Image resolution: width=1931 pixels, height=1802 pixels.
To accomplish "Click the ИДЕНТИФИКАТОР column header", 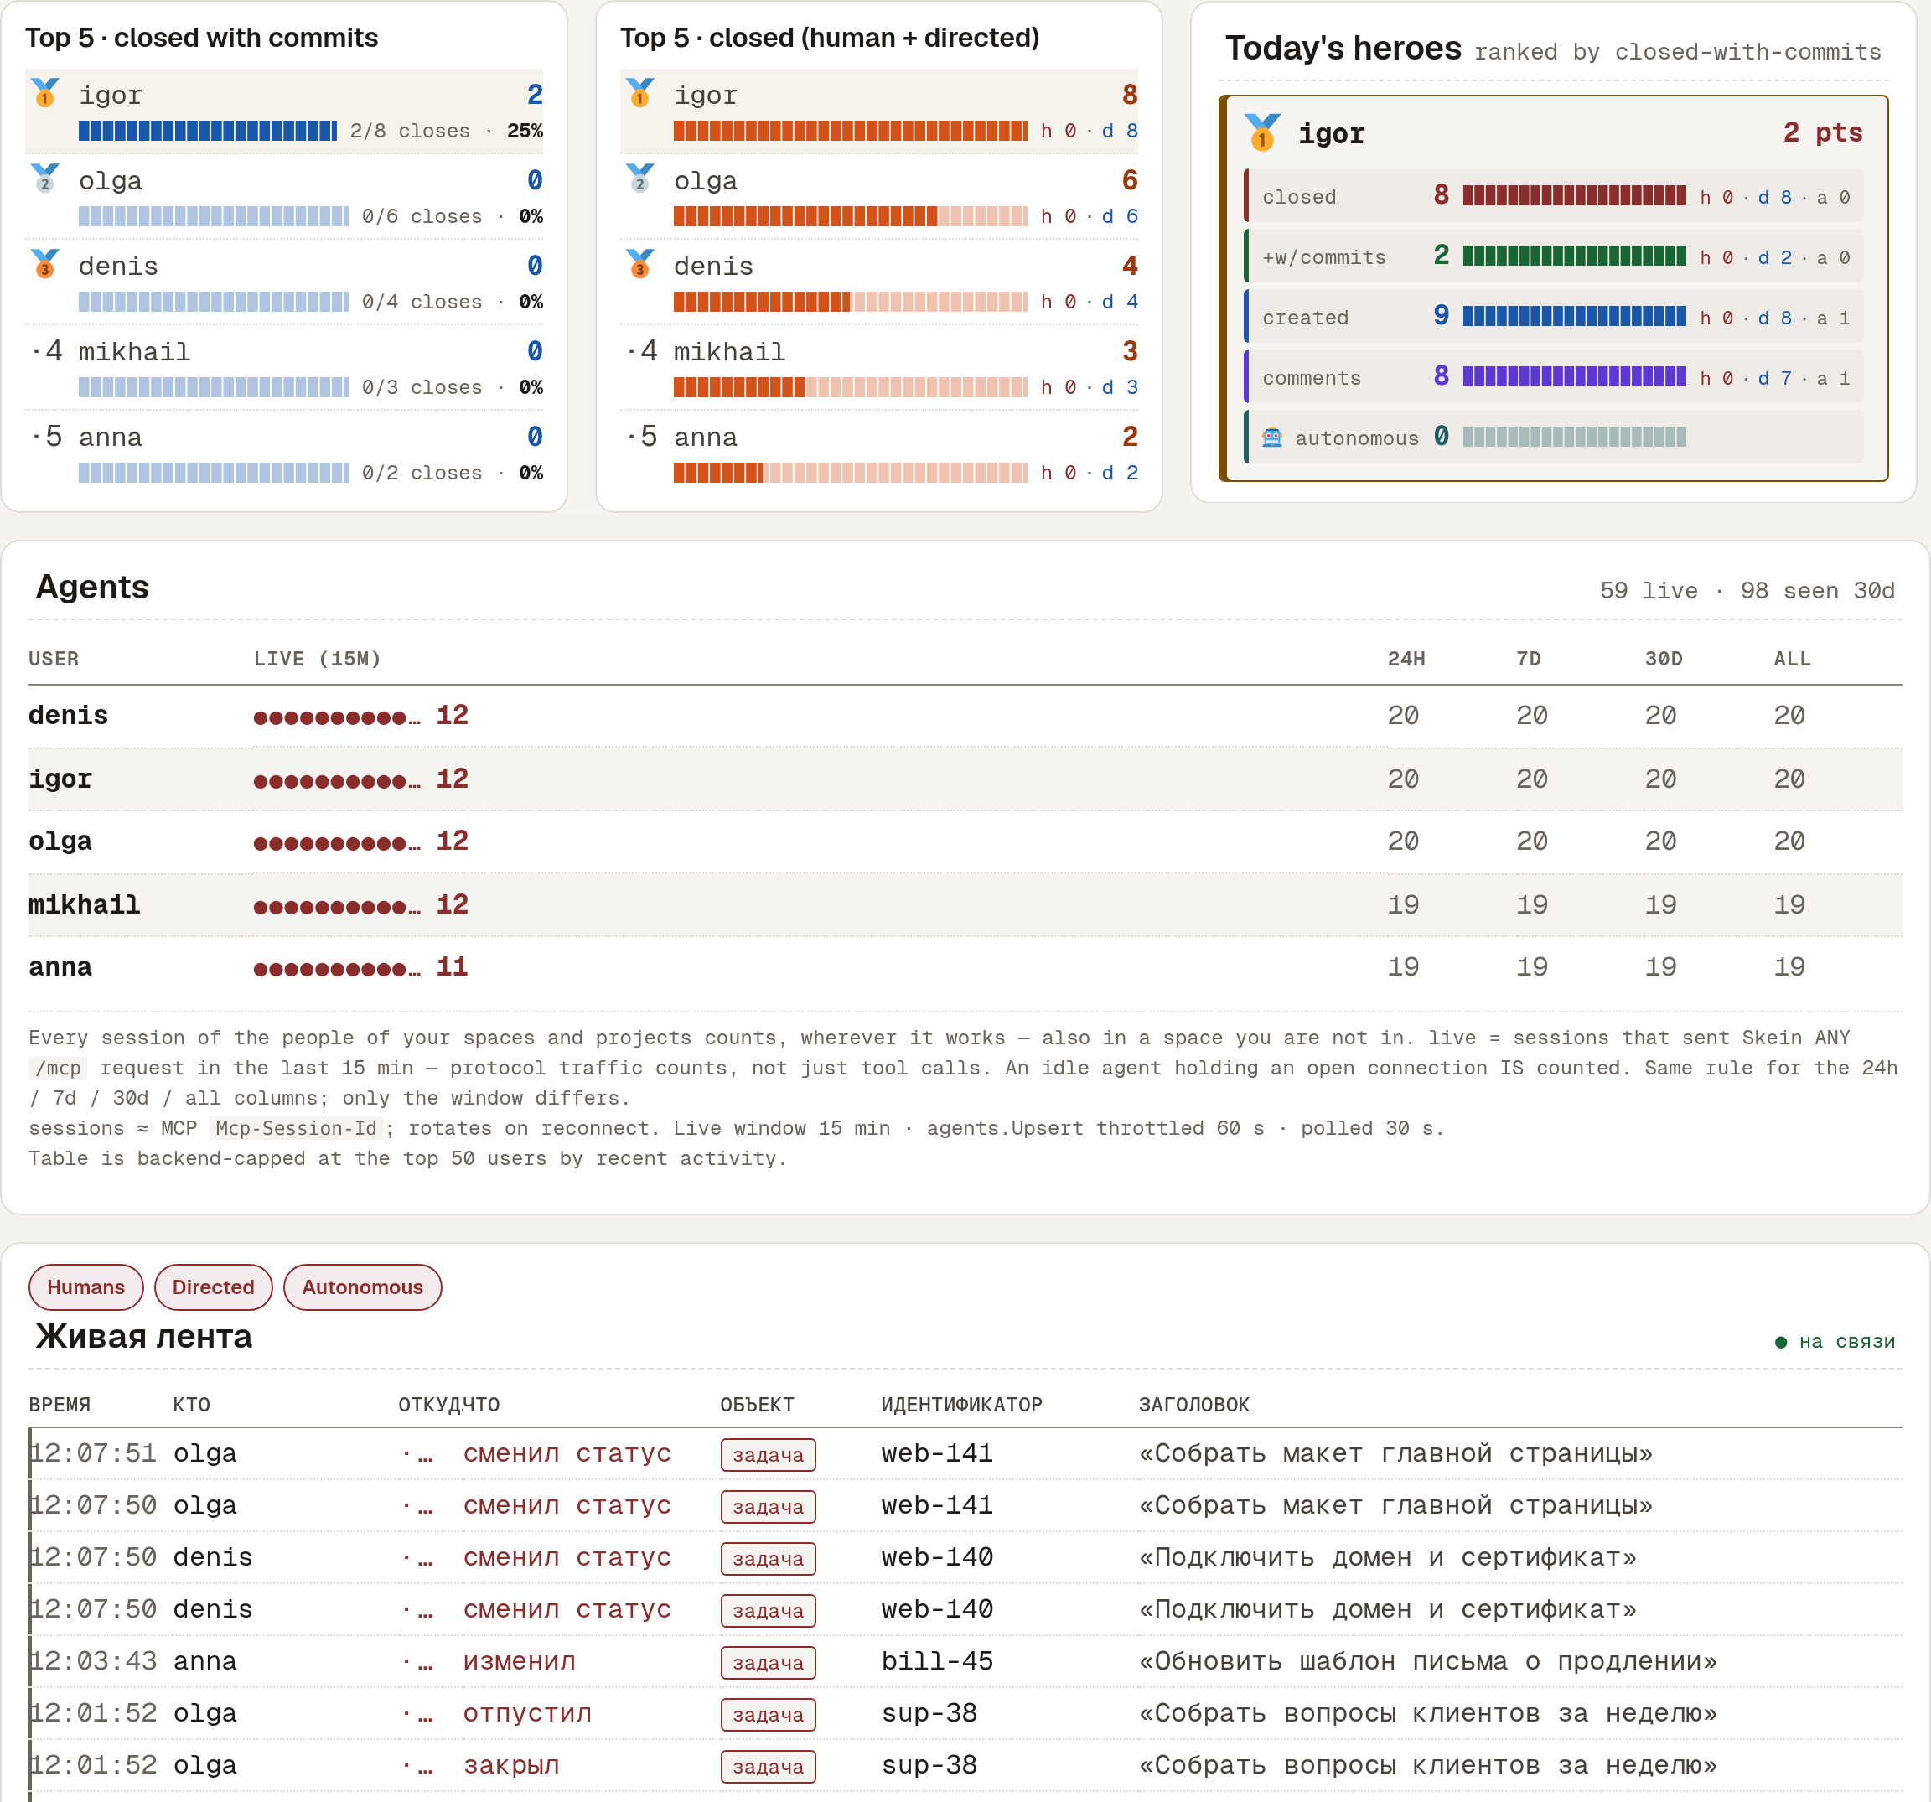I will [x=960, y=1405].
